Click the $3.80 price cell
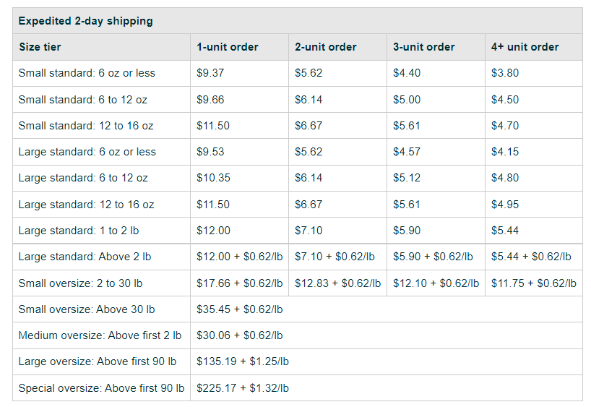 [505, 73]
